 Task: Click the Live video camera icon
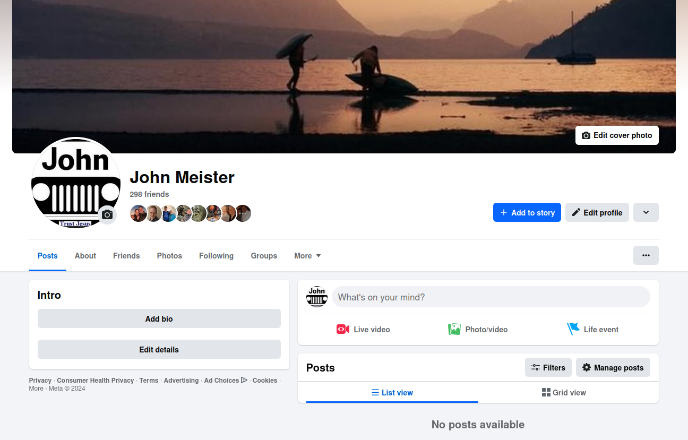point(342,329)
